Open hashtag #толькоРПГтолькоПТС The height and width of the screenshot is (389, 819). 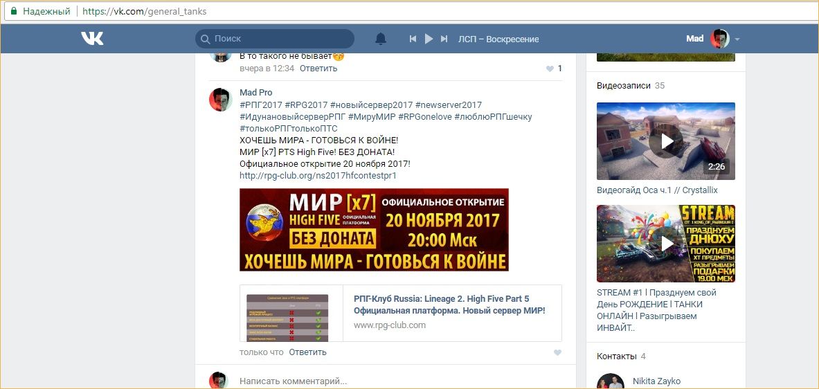tap(289, 129)
